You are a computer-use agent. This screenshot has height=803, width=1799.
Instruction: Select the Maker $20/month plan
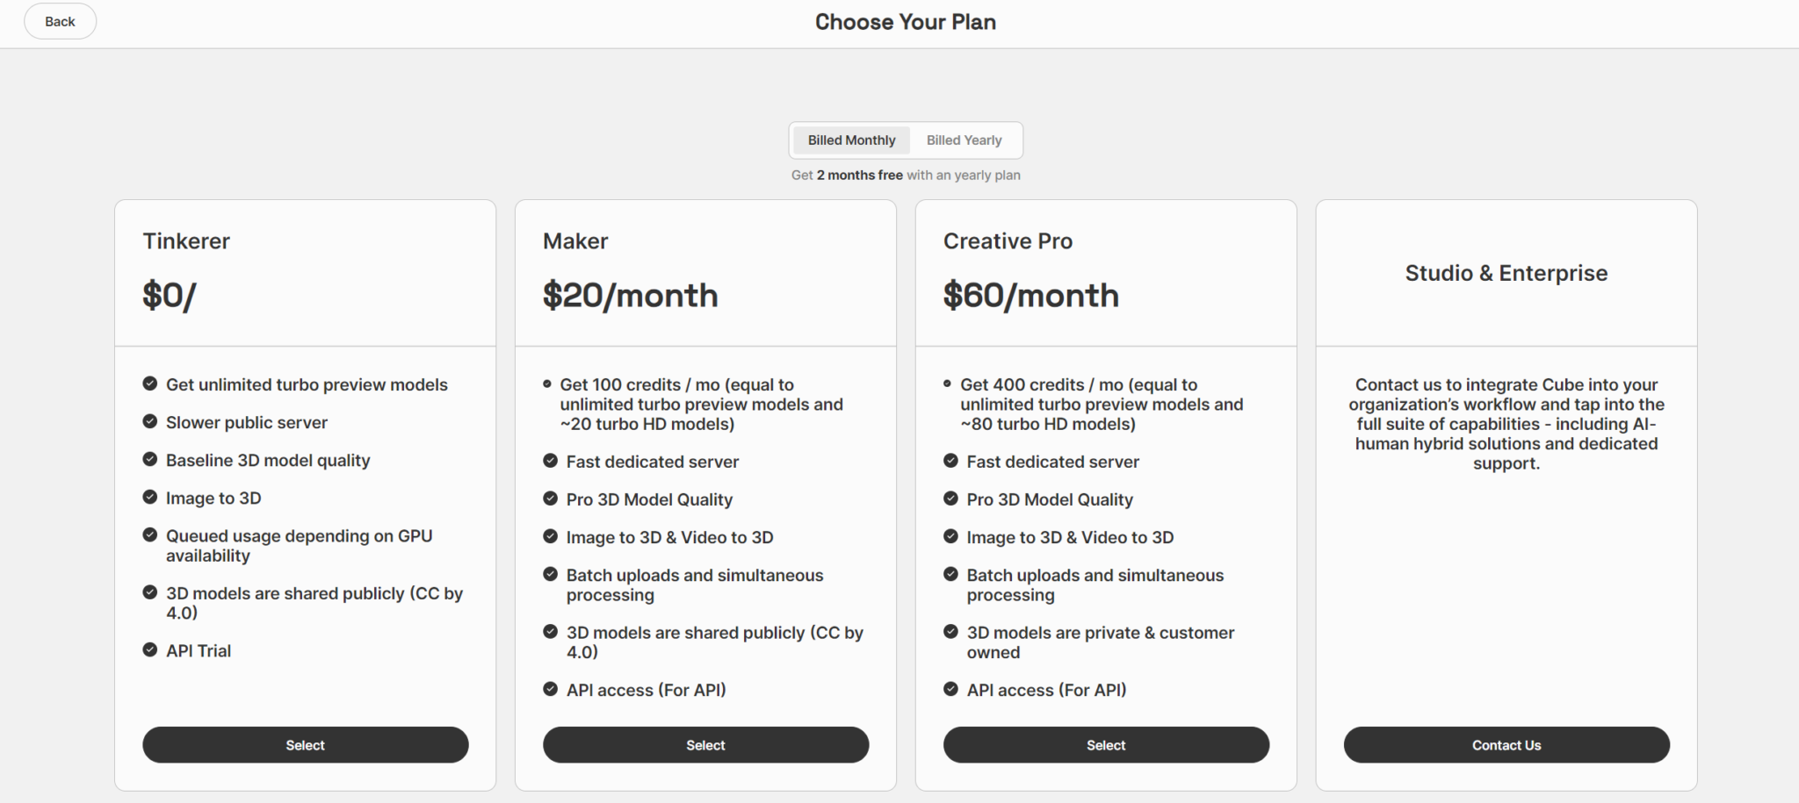(705, 745)
